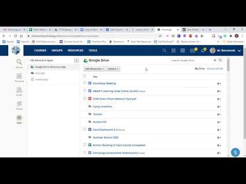Image resolution: width=246 pixels, height=184 pixels.
Task: Click the blue S chat bubble icon
Action: coord(235,152)
